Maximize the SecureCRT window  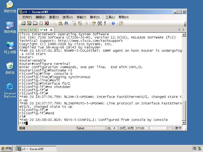(179, 12)
